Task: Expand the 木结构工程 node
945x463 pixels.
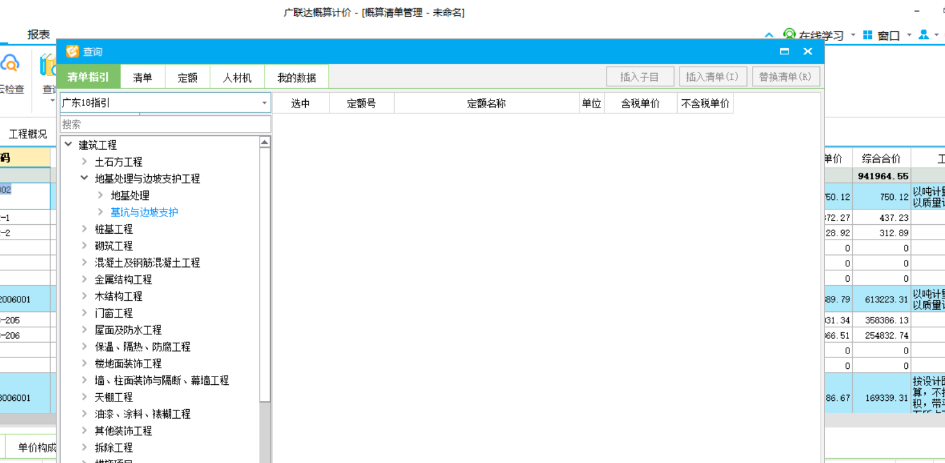Action: [84, 296]
